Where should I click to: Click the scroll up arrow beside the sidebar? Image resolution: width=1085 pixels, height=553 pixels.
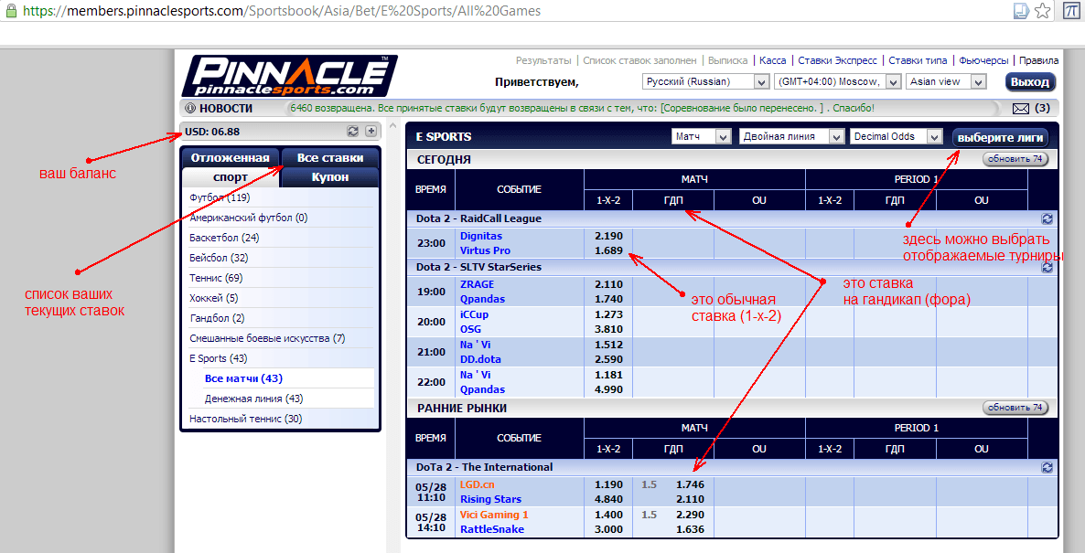point(393,127)
